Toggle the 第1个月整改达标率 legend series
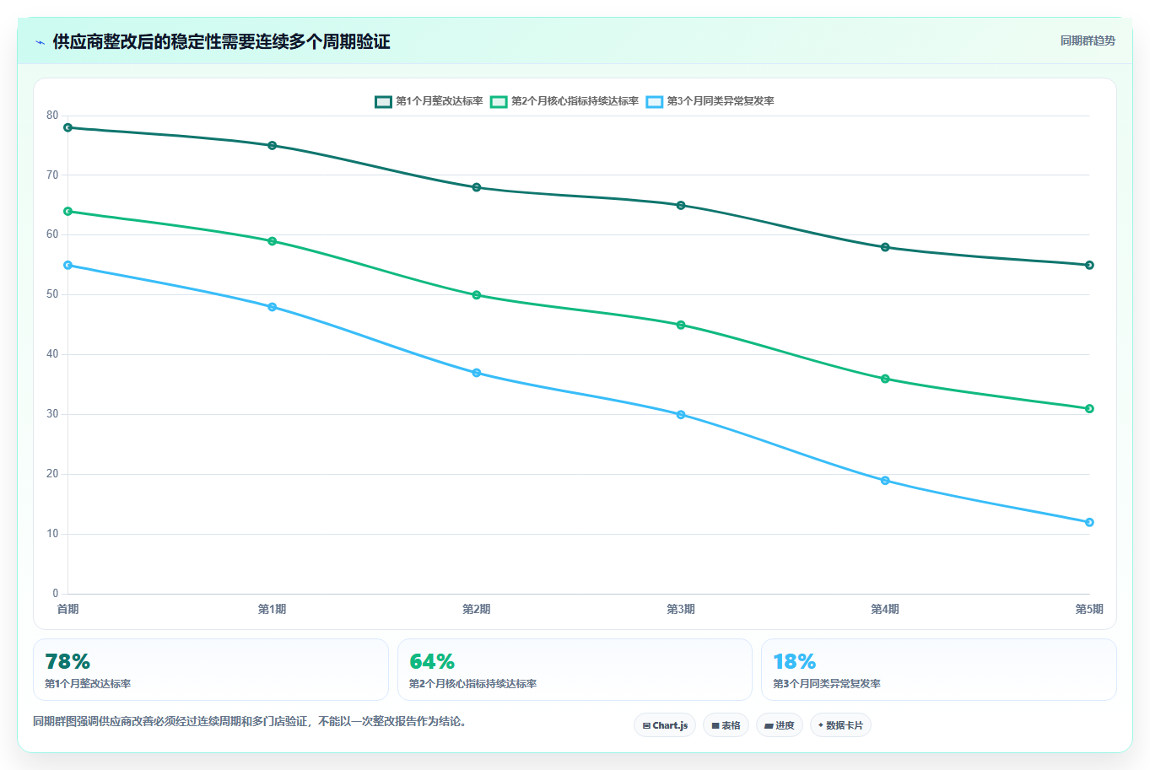1150x770 pixels. 429,101
